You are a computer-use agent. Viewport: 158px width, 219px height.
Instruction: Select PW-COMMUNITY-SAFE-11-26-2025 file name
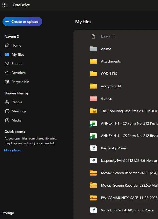tap(129, 198)
